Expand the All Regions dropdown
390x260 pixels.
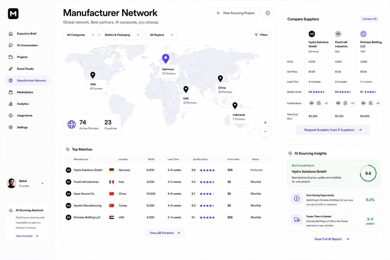pos(162,35)
